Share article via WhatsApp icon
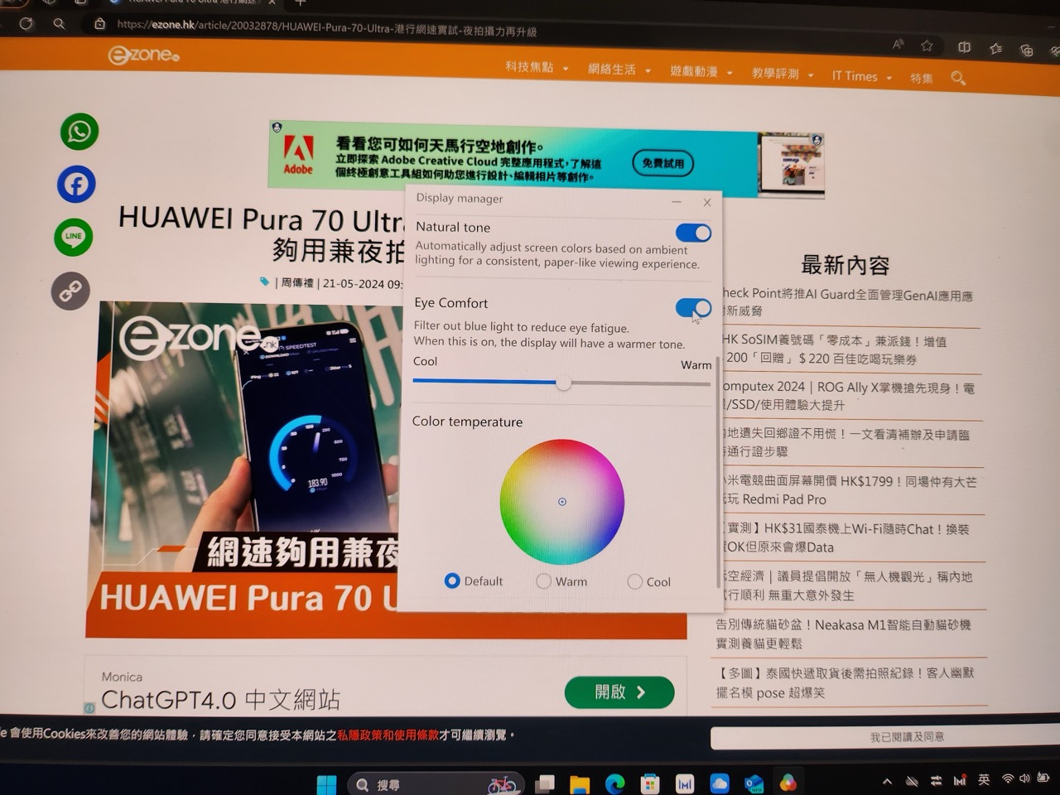Viewport: 1060px width, 795px height. point(79,131)
